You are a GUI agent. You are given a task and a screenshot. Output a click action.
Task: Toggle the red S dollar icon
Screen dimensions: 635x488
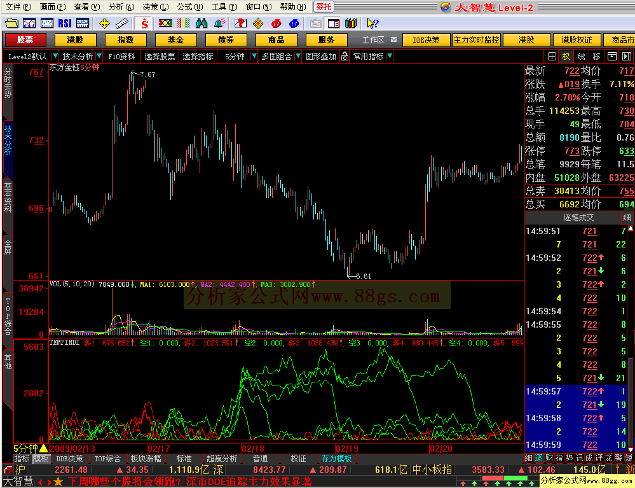[144, 23]
